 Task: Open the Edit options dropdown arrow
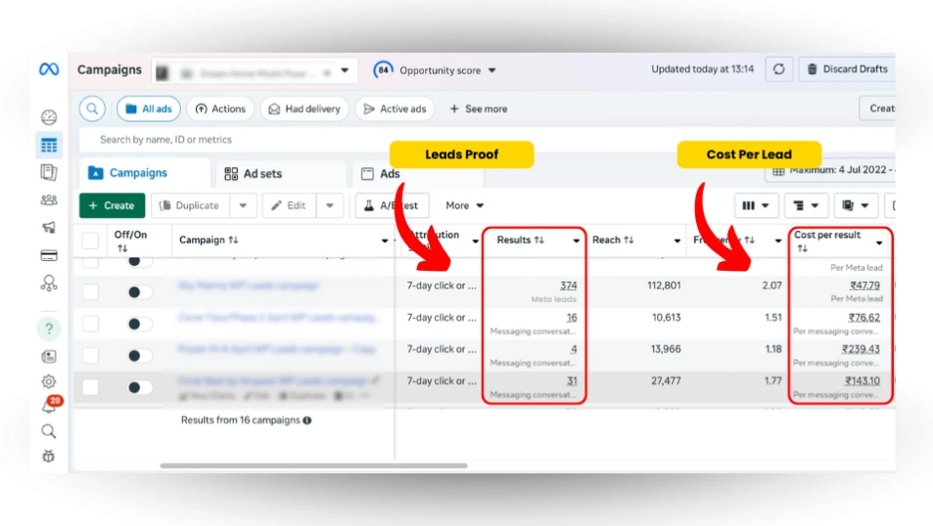330,205
